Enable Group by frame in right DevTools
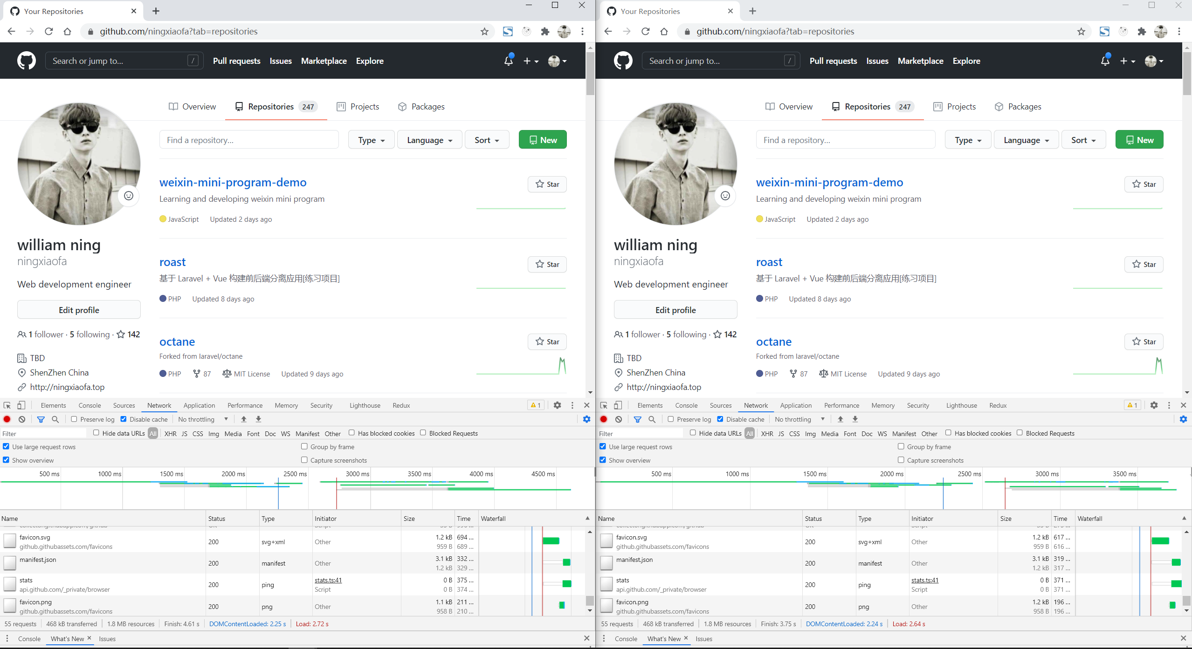1192x649 pixels. 901,446
